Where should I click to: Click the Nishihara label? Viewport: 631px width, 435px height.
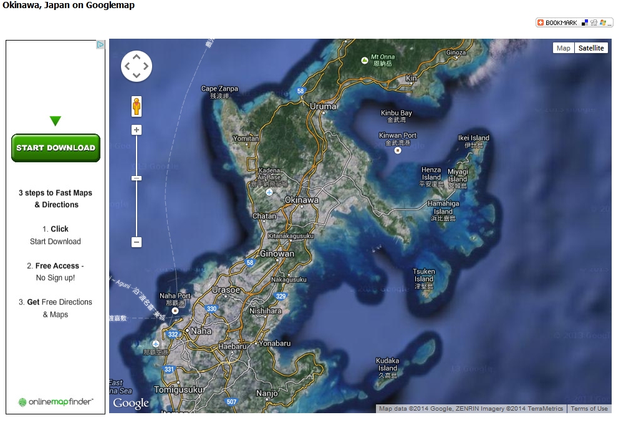pyautogui.click(x=265, y=311)
